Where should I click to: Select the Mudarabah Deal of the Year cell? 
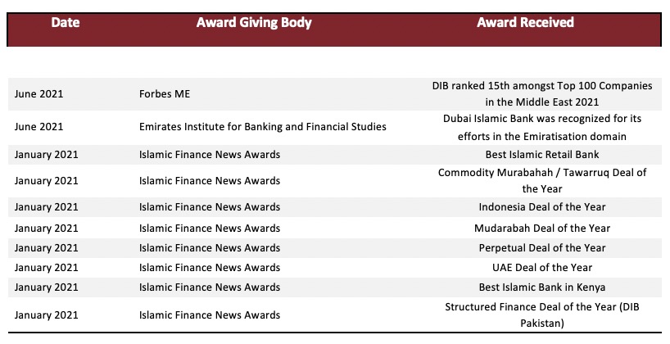[x=541, y=229]
